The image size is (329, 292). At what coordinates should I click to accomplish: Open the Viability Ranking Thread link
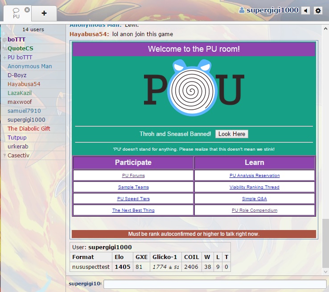coord(255,187)
